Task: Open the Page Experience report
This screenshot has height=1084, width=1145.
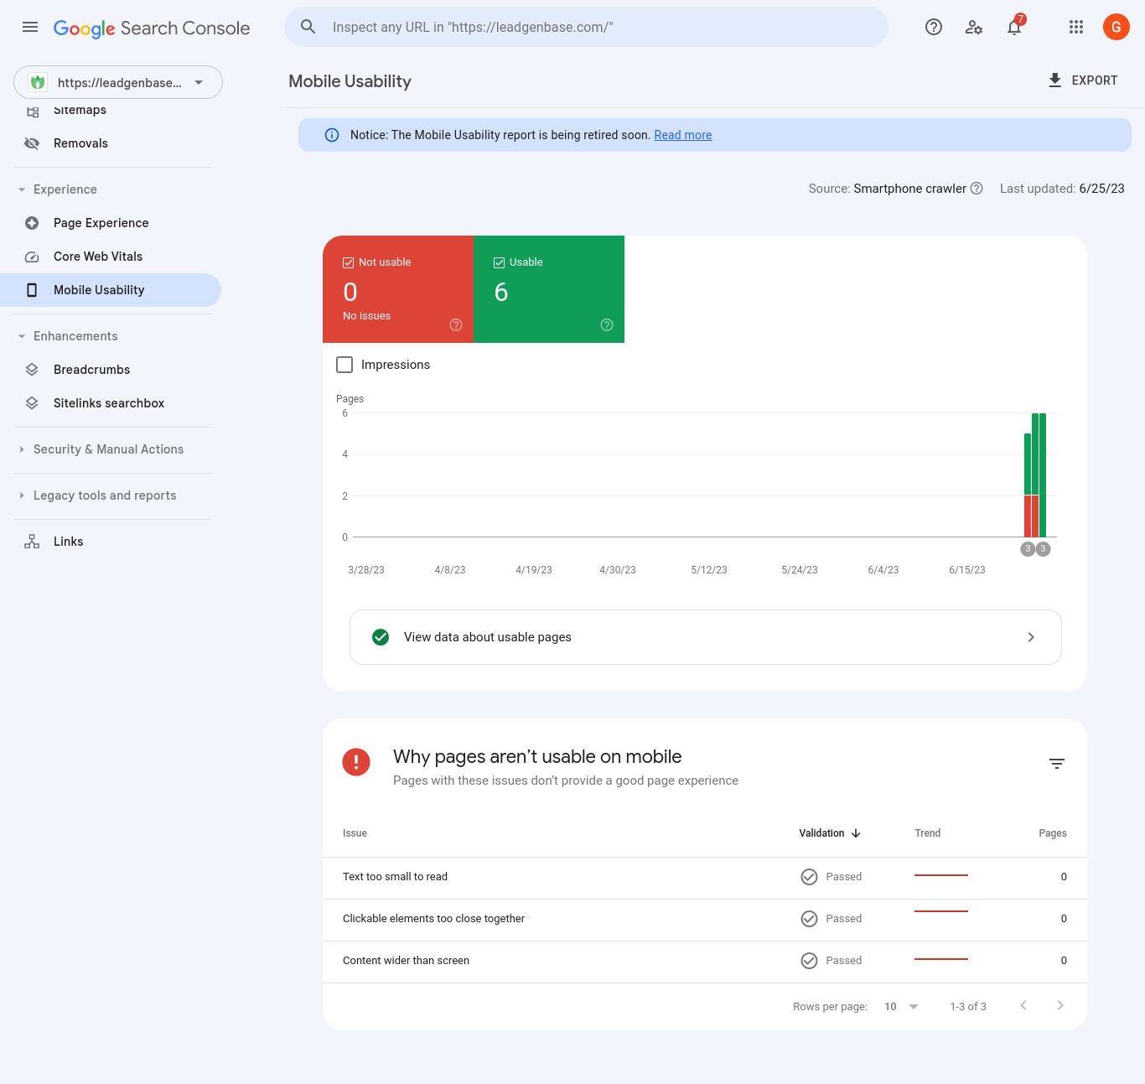Action: pos(101,223)
